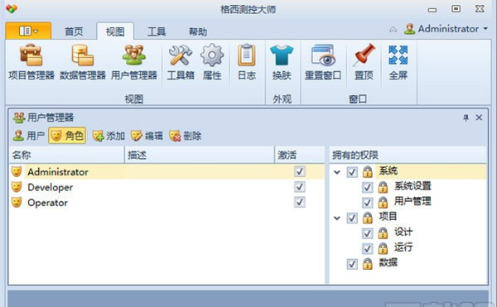Select the 运行 permission label
This screenshot has height=307, width=497.
click(403, 247)
